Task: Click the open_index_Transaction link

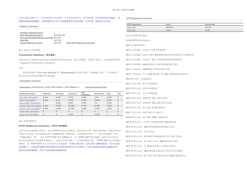Action: click(x=30, y=103)
